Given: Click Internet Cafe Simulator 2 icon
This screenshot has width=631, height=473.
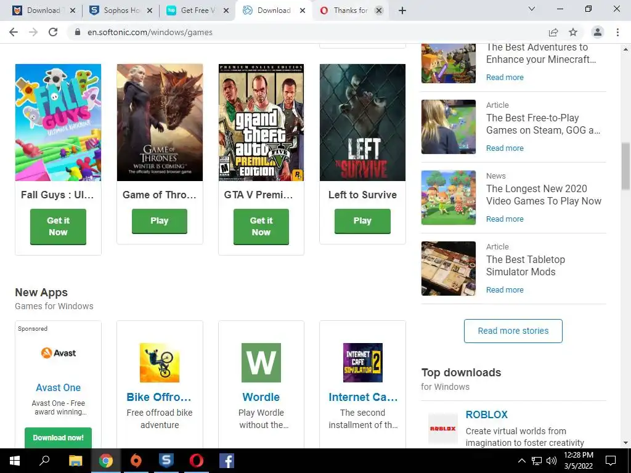Looking at the screenshot, I should coord(362,362).
